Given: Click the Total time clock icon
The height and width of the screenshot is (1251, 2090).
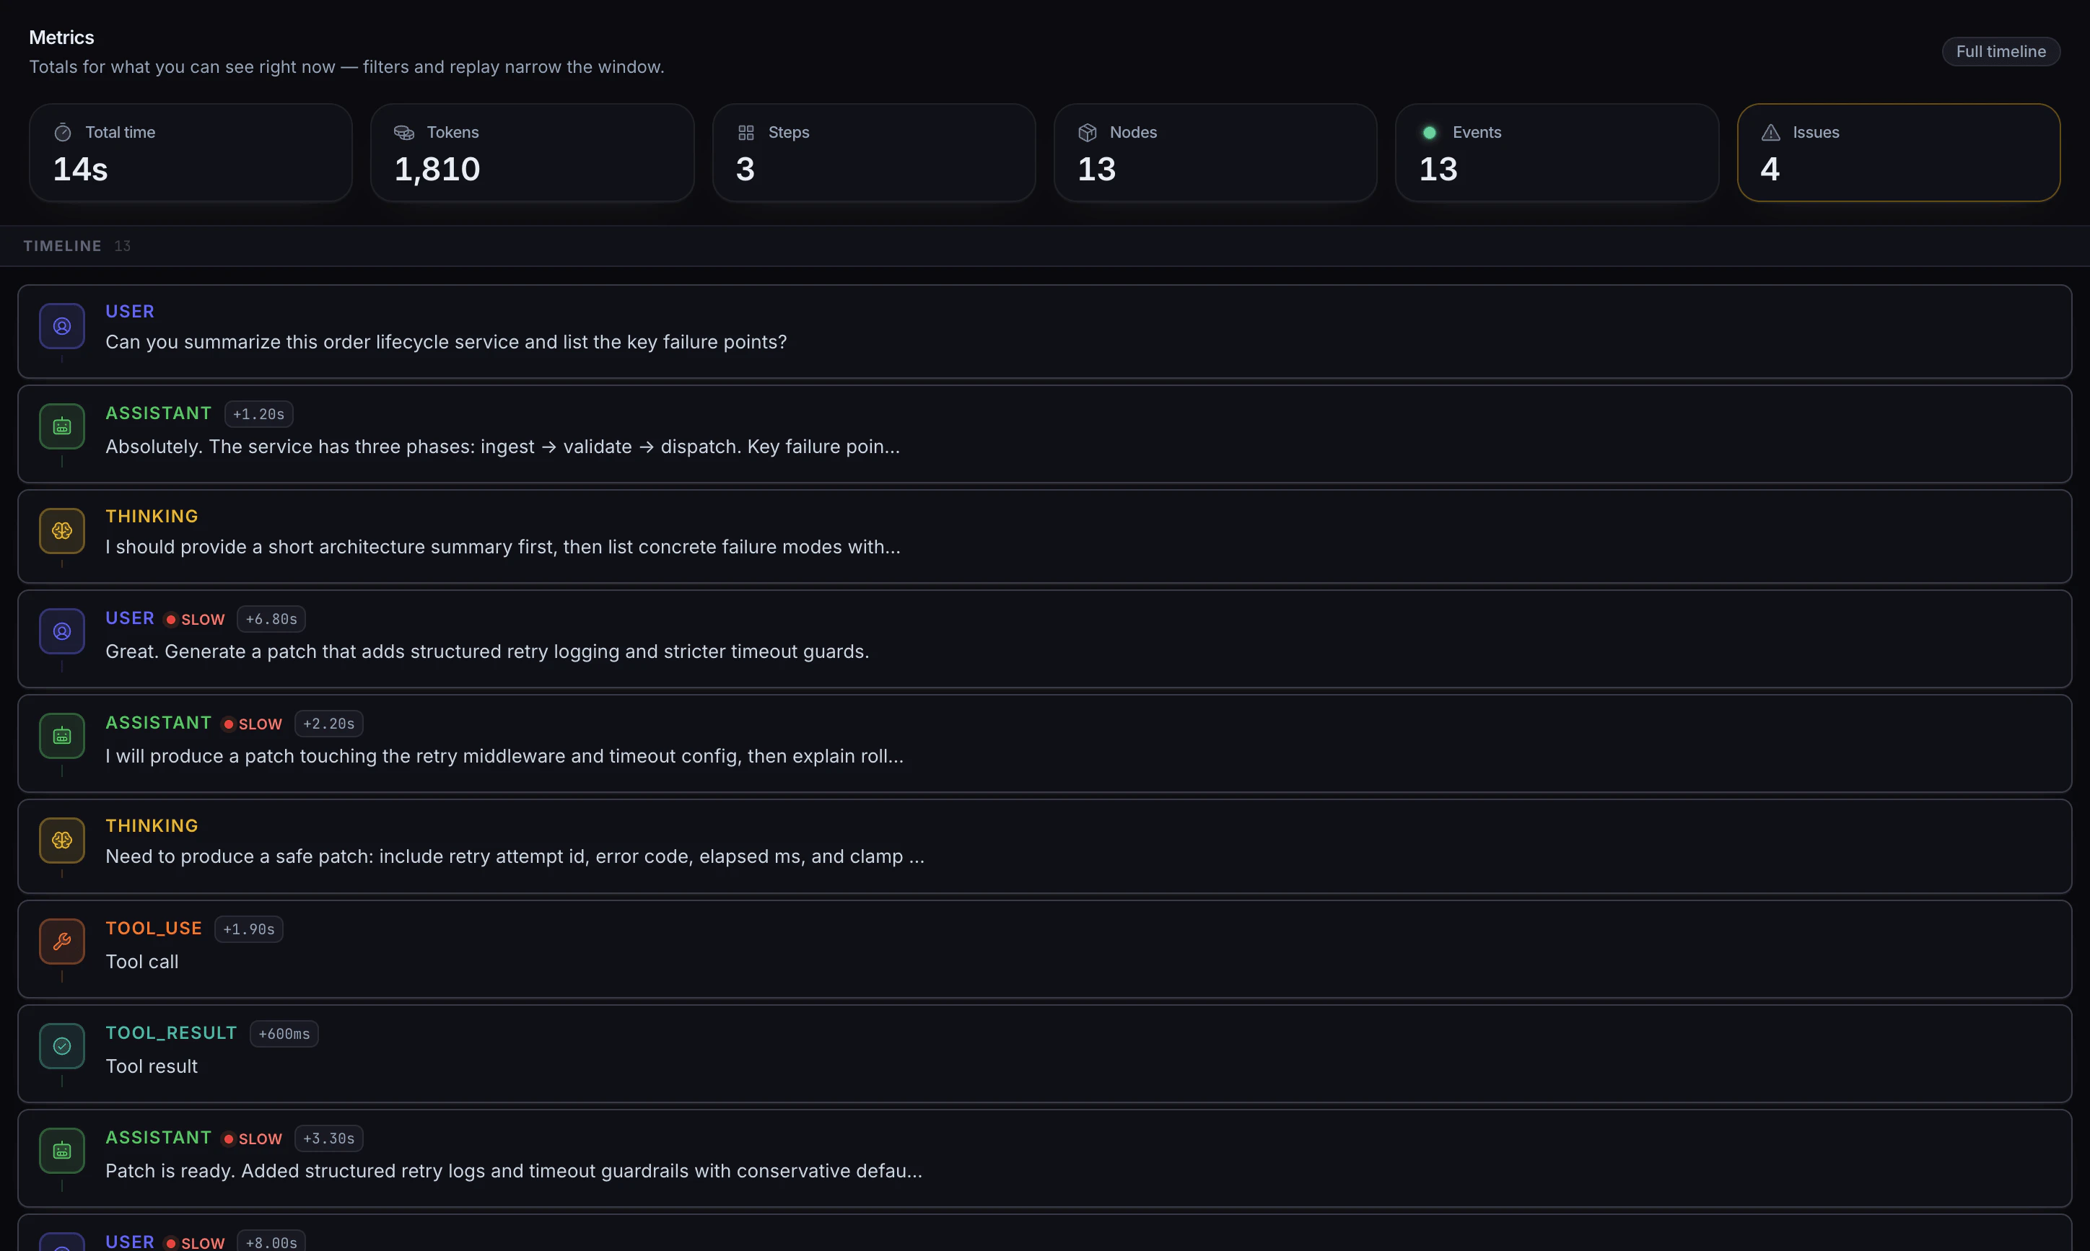Looking at the screenshot, I should pos(62,132).
